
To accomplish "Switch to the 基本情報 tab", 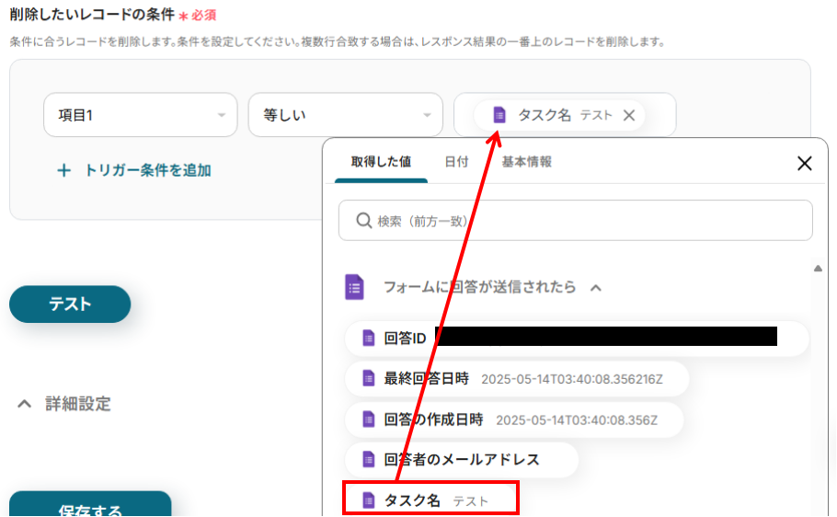I will pos(526,162).
